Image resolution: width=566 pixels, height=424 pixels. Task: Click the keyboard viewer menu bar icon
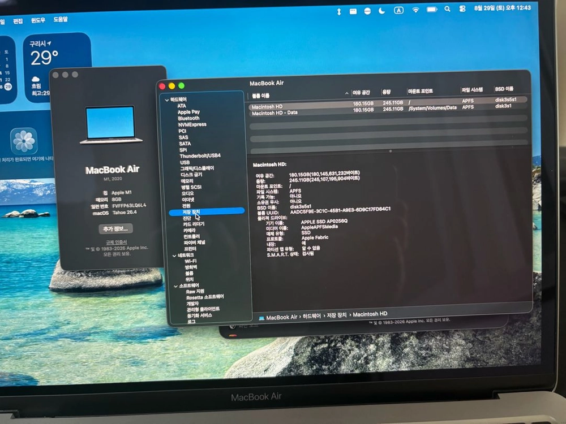[x=353, y=11]
